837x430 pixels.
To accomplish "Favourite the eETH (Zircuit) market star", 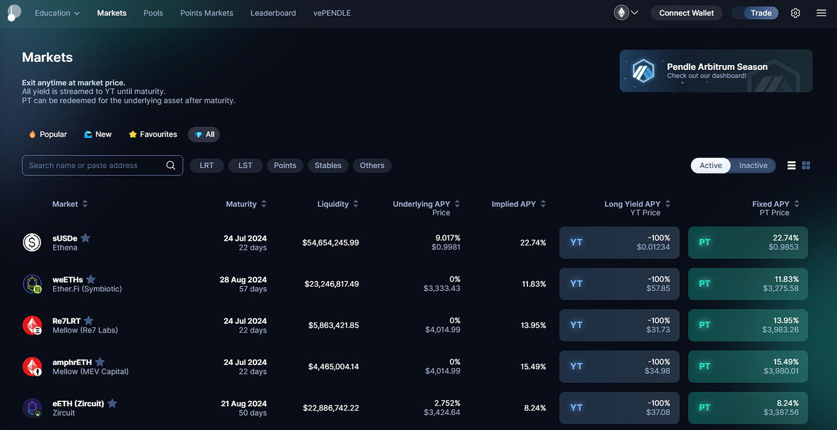I will [x=112, y=403].
